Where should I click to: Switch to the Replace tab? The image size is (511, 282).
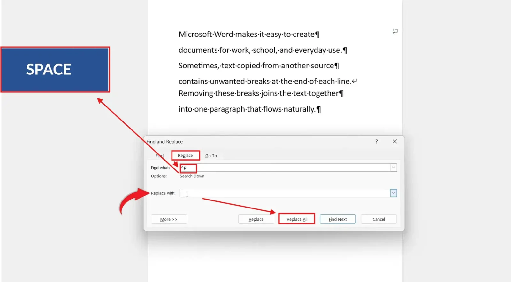[x=185, y=155]
